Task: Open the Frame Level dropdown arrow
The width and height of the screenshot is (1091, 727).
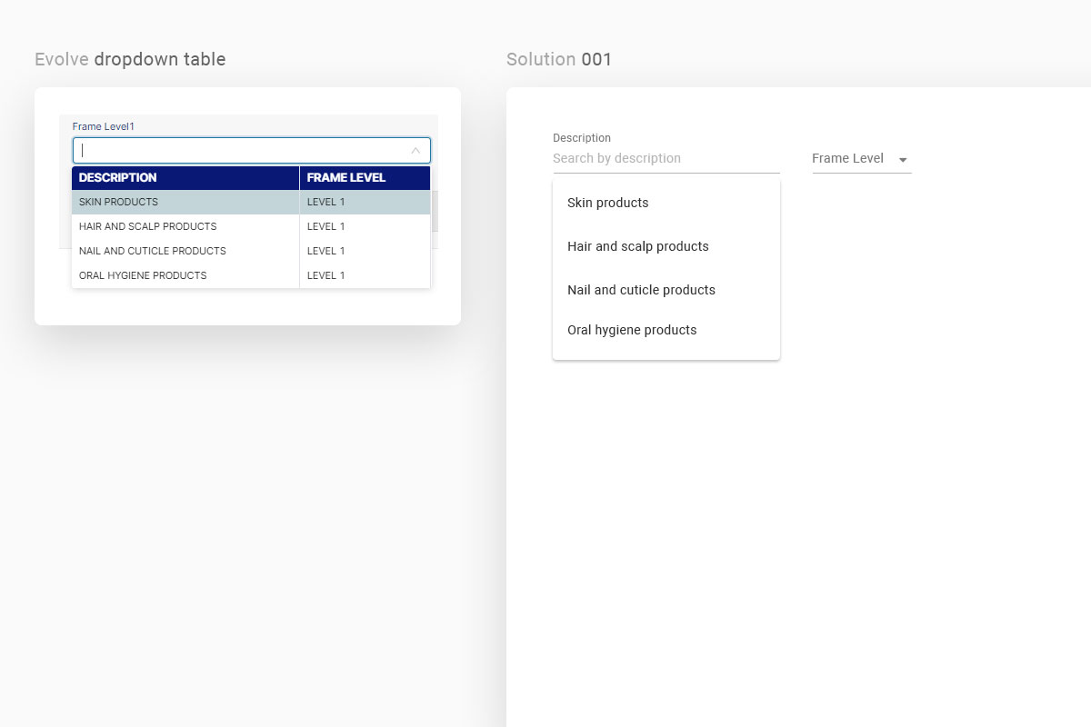Action: [x=903, y=160]
